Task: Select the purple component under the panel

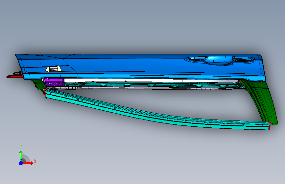Action: [54, 82]
